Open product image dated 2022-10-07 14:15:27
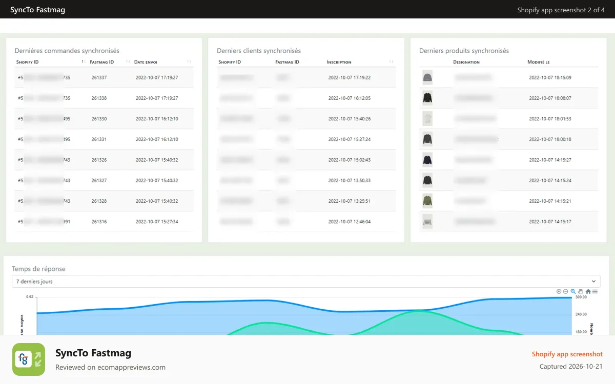The width and height of the screenshot is (615, 384). (x=427, y=159)
